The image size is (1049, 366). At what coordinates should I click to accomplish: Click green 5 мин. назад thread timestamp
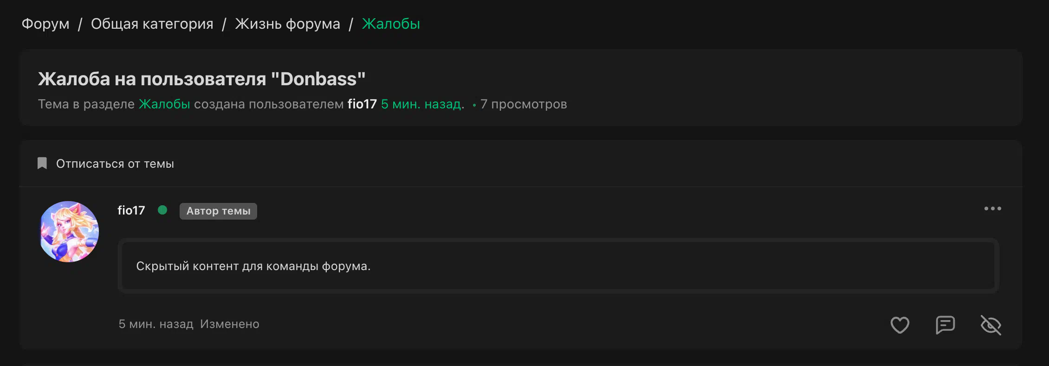pos(421,104)
